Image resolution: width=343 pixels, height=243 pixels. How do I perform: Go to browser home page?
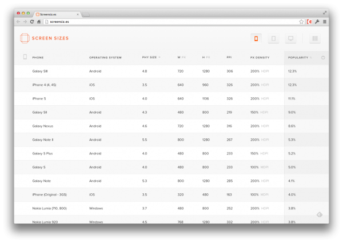39,22
